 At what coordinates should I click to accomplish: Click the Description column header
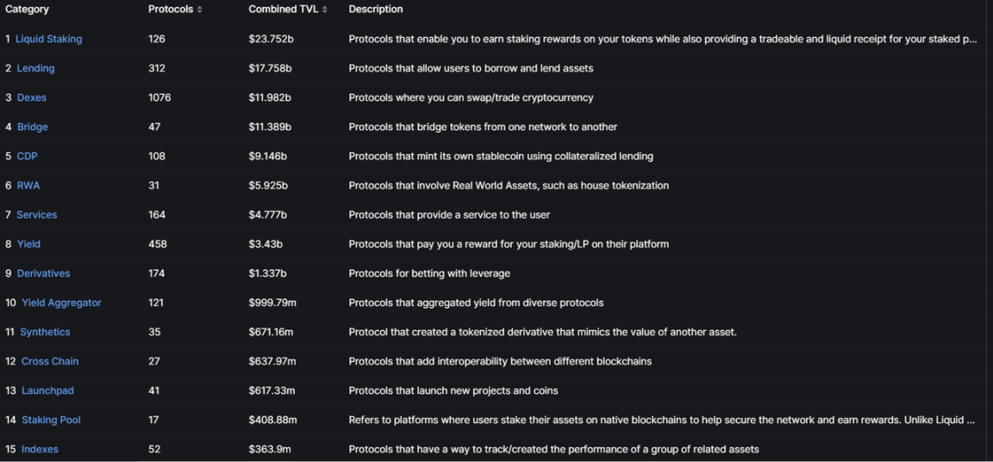(x=376, y=9)
